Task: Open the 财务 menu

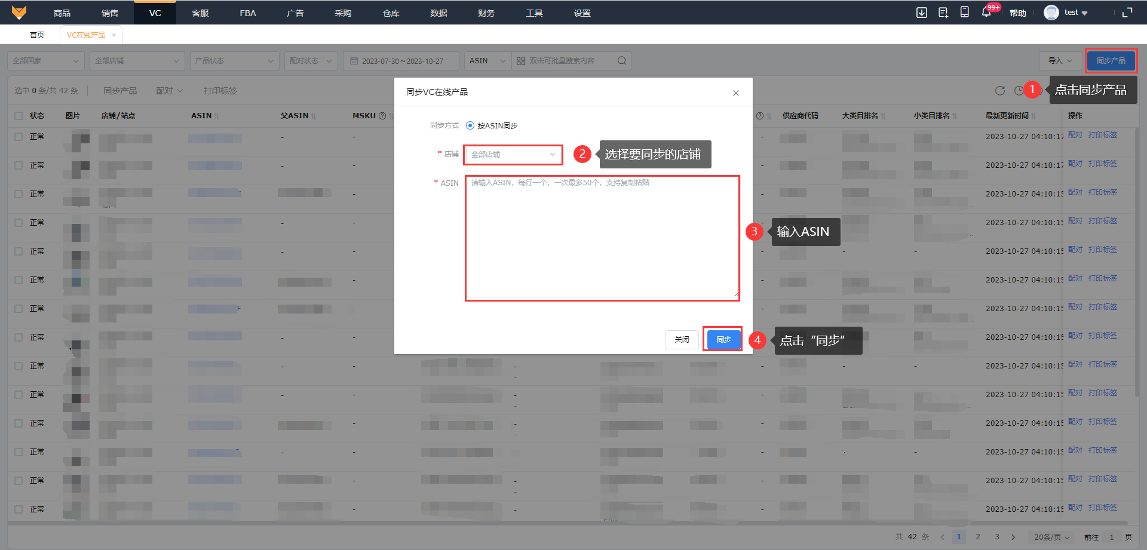Action: coord(486,13)
